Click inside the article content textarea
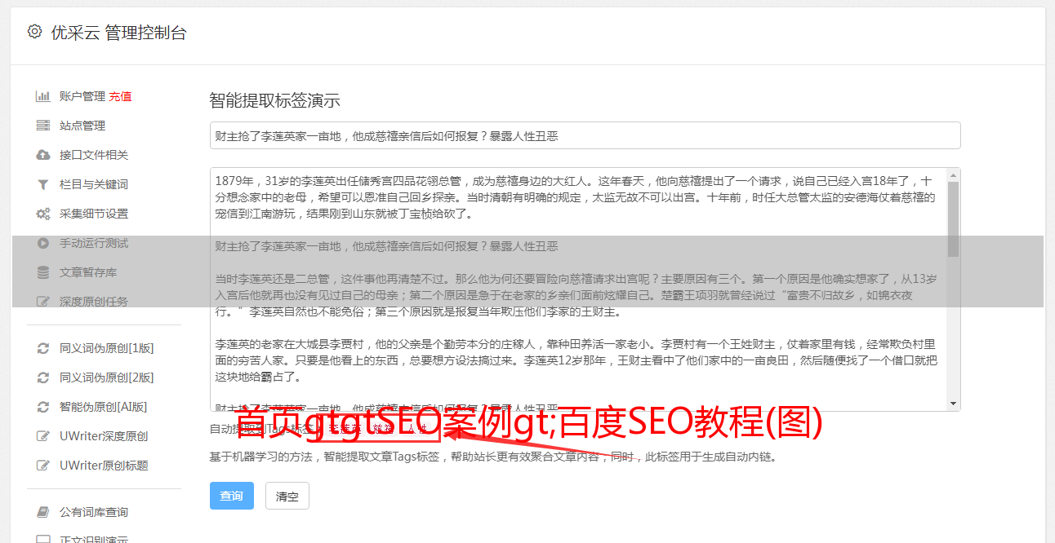The image size is (1055, 543). pyautogui.click(x=578, y=289)
